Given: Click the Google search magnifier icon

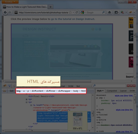Looking at the screenshot, I should click(x=103, y=12).
